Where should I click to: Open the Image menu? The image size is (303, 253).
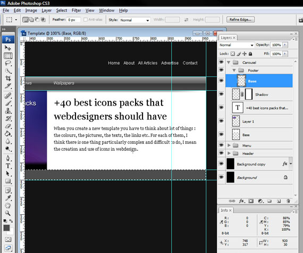click(x=31, y=11)
